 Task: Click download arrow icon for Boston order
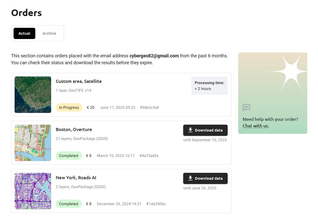pyautogui.click(x=190, y=130)
